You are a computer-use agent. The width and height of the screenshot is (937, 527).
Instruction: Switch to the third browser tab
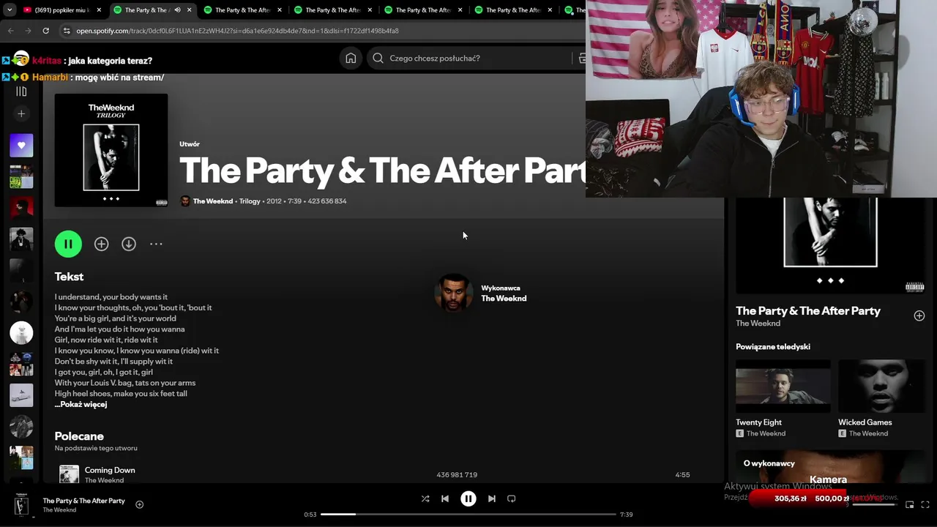243,10
